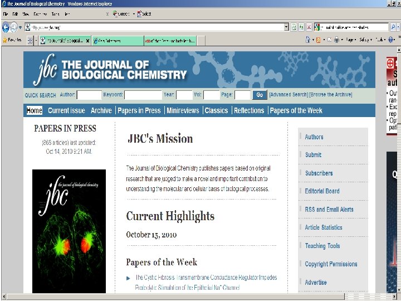Image resolution: width=401 pixels, height=301 pixels.
Task: Click the Keyword quick search field
Action: 143,95
